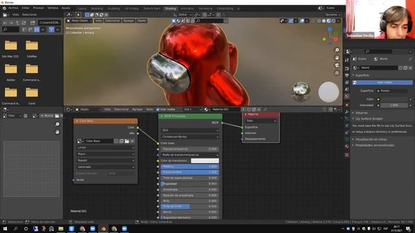The width and height of the screenshot is (415, 233).
Task: Open the Lineal interpolation dropdown
Action: point(106,148)
